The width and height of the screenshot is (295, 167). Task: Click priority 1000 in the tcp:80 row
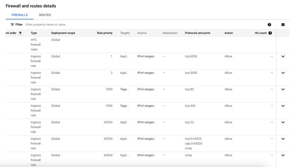click(x=109, y=89)
